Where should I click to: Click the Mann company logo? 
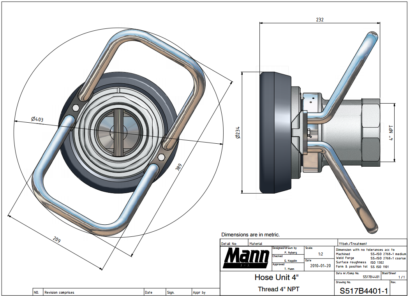point(246,258)
